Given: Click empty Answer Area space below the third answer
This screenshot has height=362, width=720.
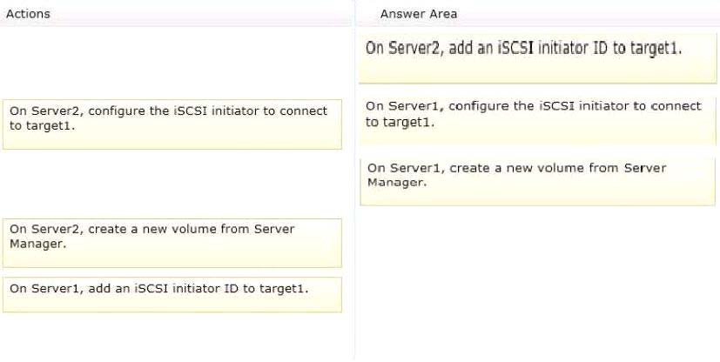Looking at the screenshot, I should pos(538,280).
